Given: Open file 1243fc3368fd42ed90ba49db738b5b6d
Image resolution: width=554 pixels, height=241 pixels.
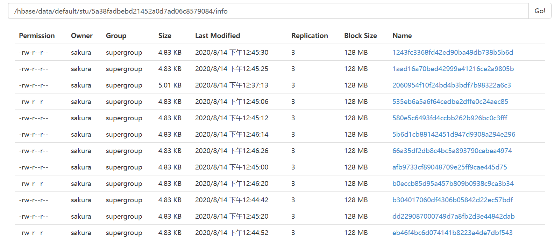Looking at the screenshot, I should [453, 52].
